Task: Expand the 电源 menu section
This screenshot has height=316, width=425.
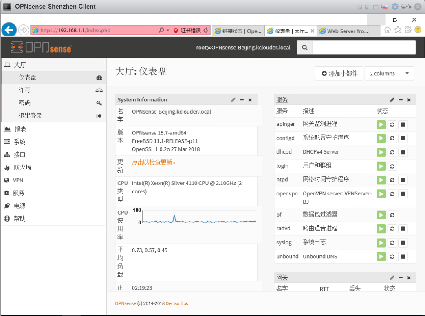Action: (x=54, y=206)
